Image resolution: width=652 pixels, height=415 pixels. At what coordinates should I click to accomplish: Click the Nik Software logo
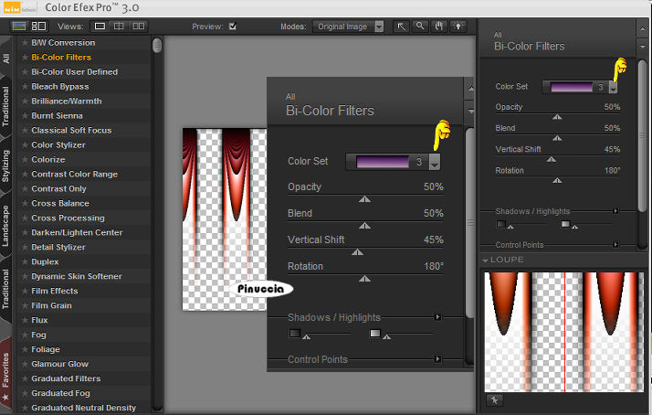(19, 8)
